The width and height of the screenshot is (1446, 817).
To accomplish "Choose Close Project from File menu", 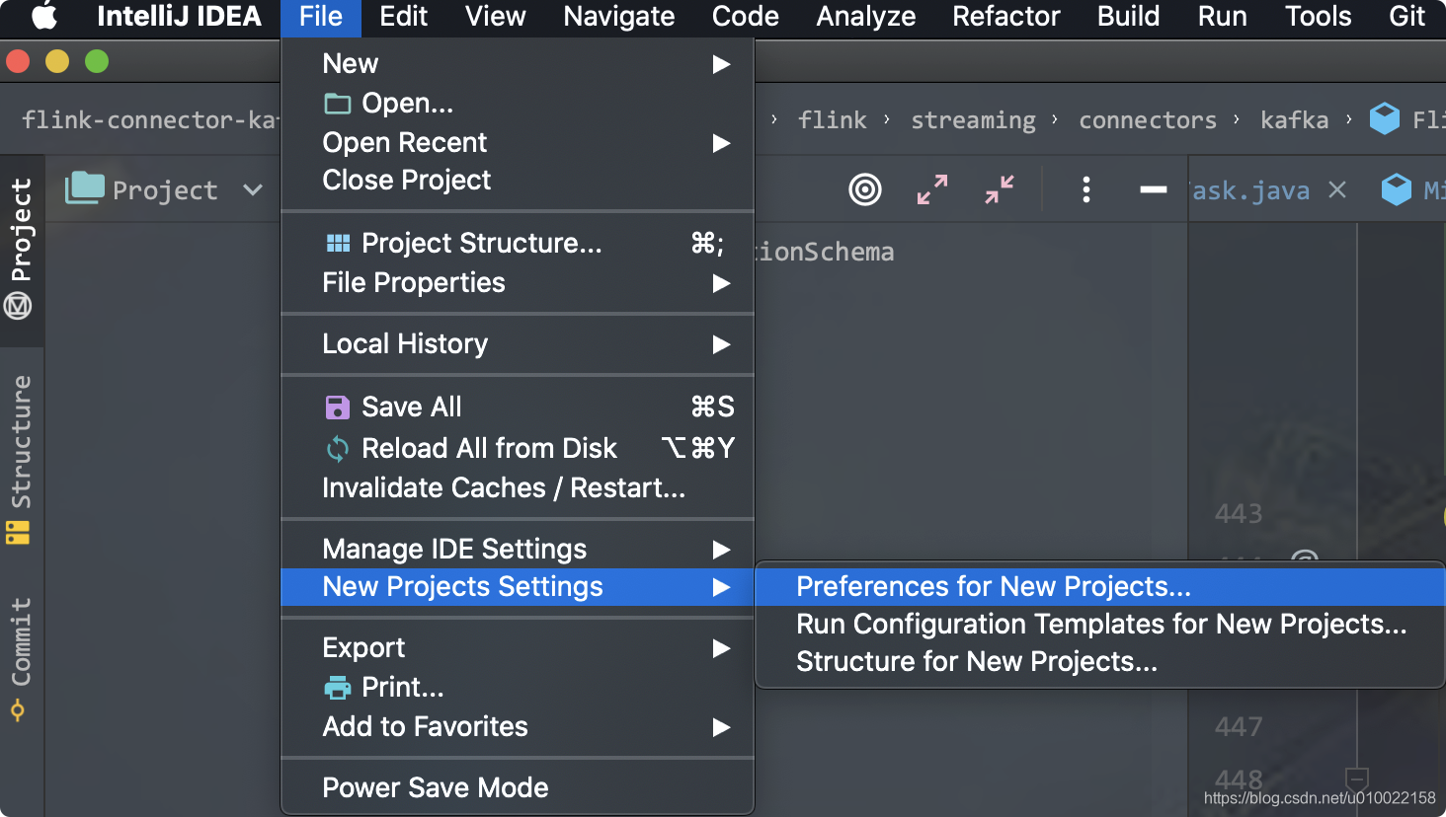I will (518, 181).
